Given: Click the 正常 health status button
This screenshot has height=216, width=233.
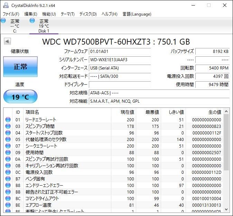Looking at the screenshot, I should (x=20, y=67).
